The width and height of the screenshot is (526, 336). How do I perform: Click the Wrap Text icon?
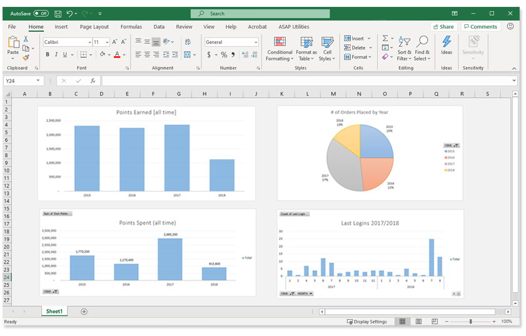click(187, 42)
